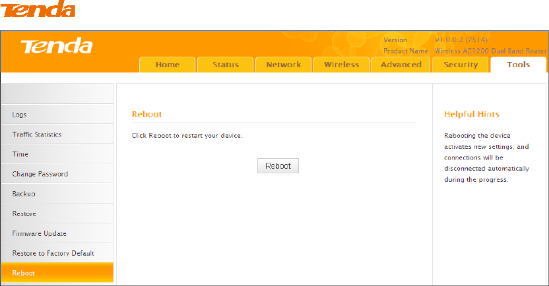
Task: Go to the Wireless tab
Action: click(x=342, y=65)
